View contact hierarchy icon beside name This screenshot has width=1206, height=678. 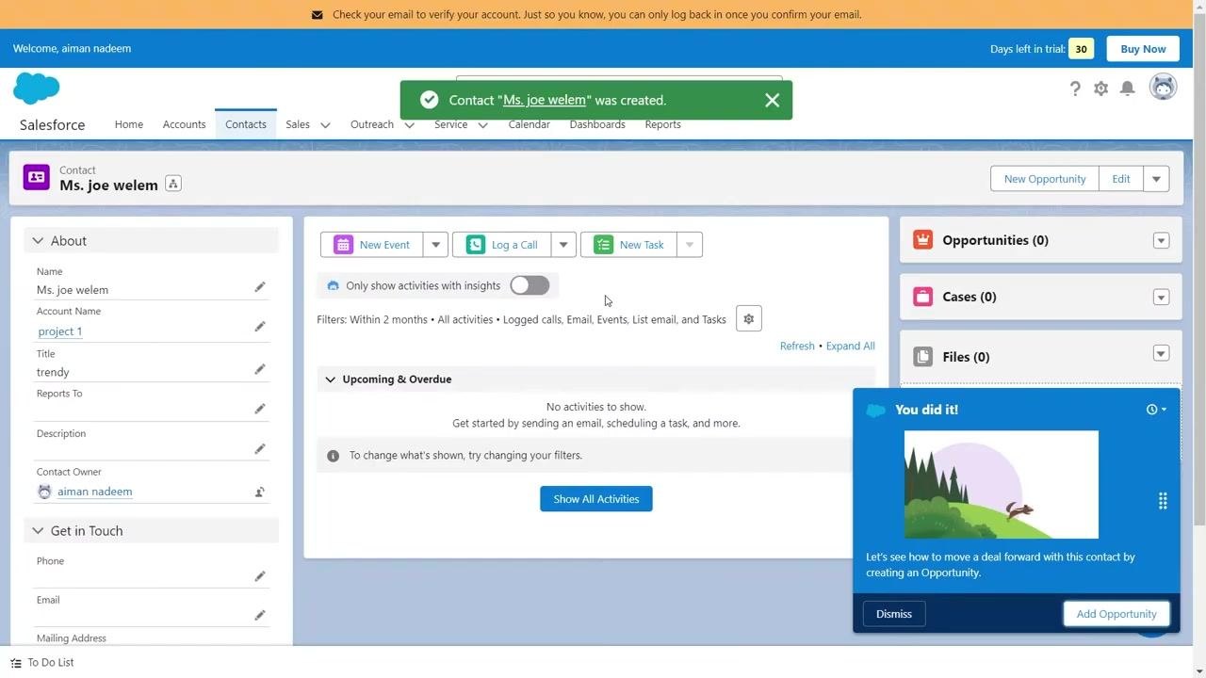pyautogui.click(x=173, y=184)
